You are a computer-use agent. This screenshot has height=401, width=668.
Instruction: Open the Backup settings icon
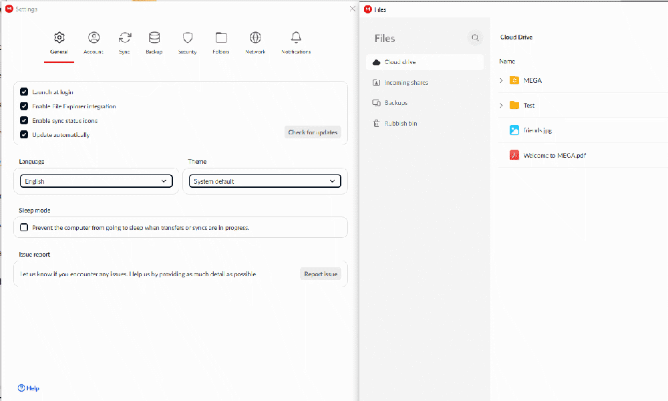coord(154,38)
